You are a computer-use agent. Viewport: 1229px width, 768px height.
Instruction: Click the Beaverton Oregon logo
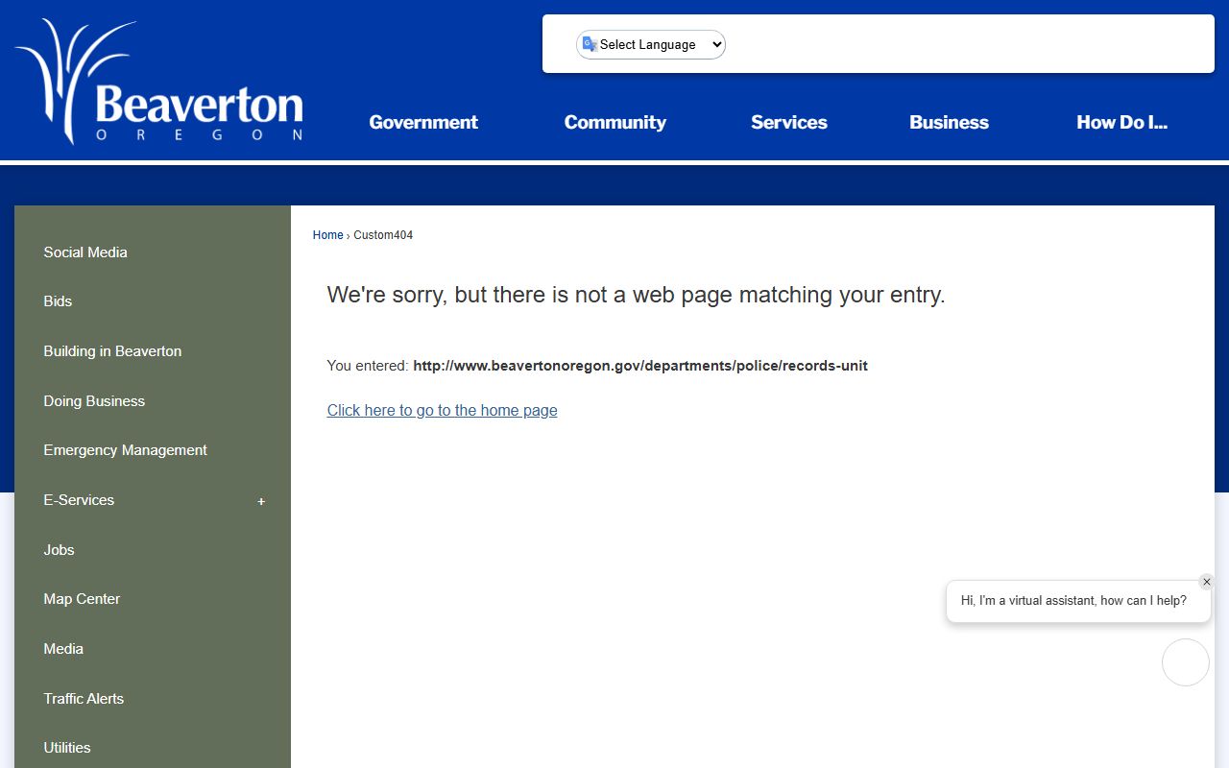(159, 82)
